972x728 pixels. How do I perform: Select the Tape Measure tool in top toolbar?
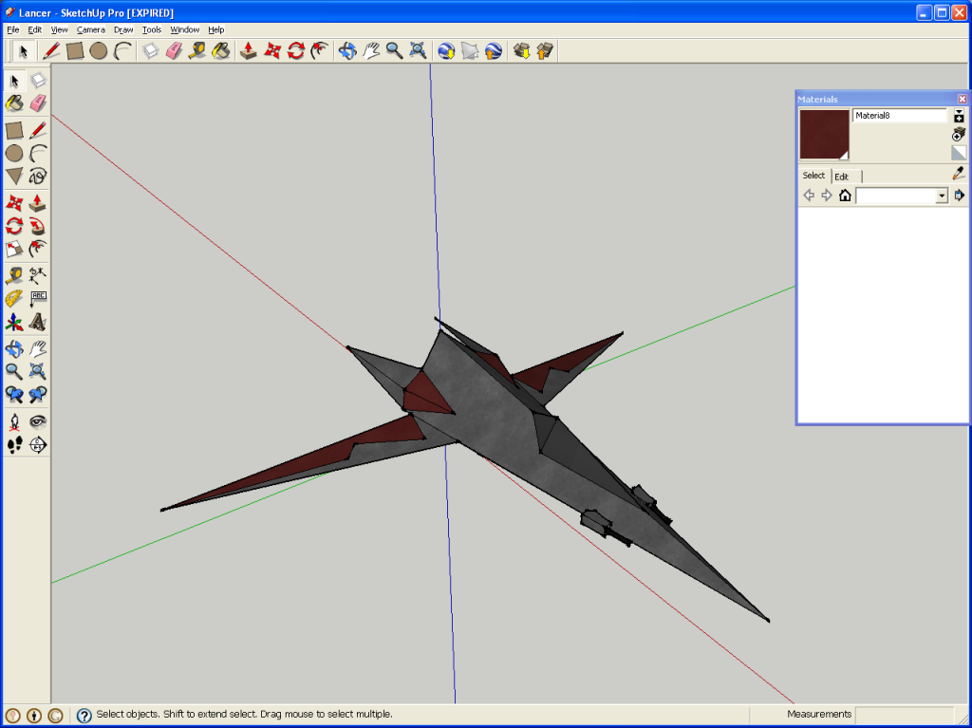point(197,51)
